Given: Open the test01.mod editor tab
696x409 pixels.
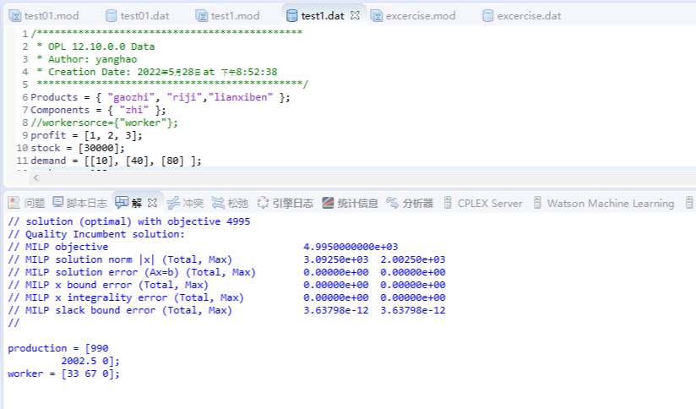Looking at the screenshot, I should [44, 16].
